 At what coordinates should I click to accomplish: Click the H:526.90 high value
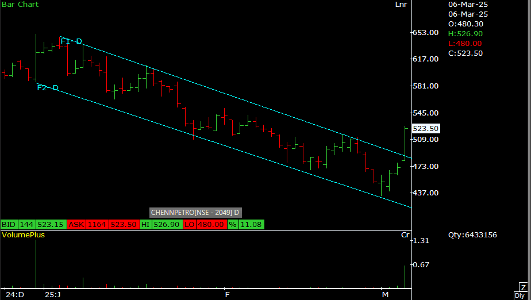point(465,34)
